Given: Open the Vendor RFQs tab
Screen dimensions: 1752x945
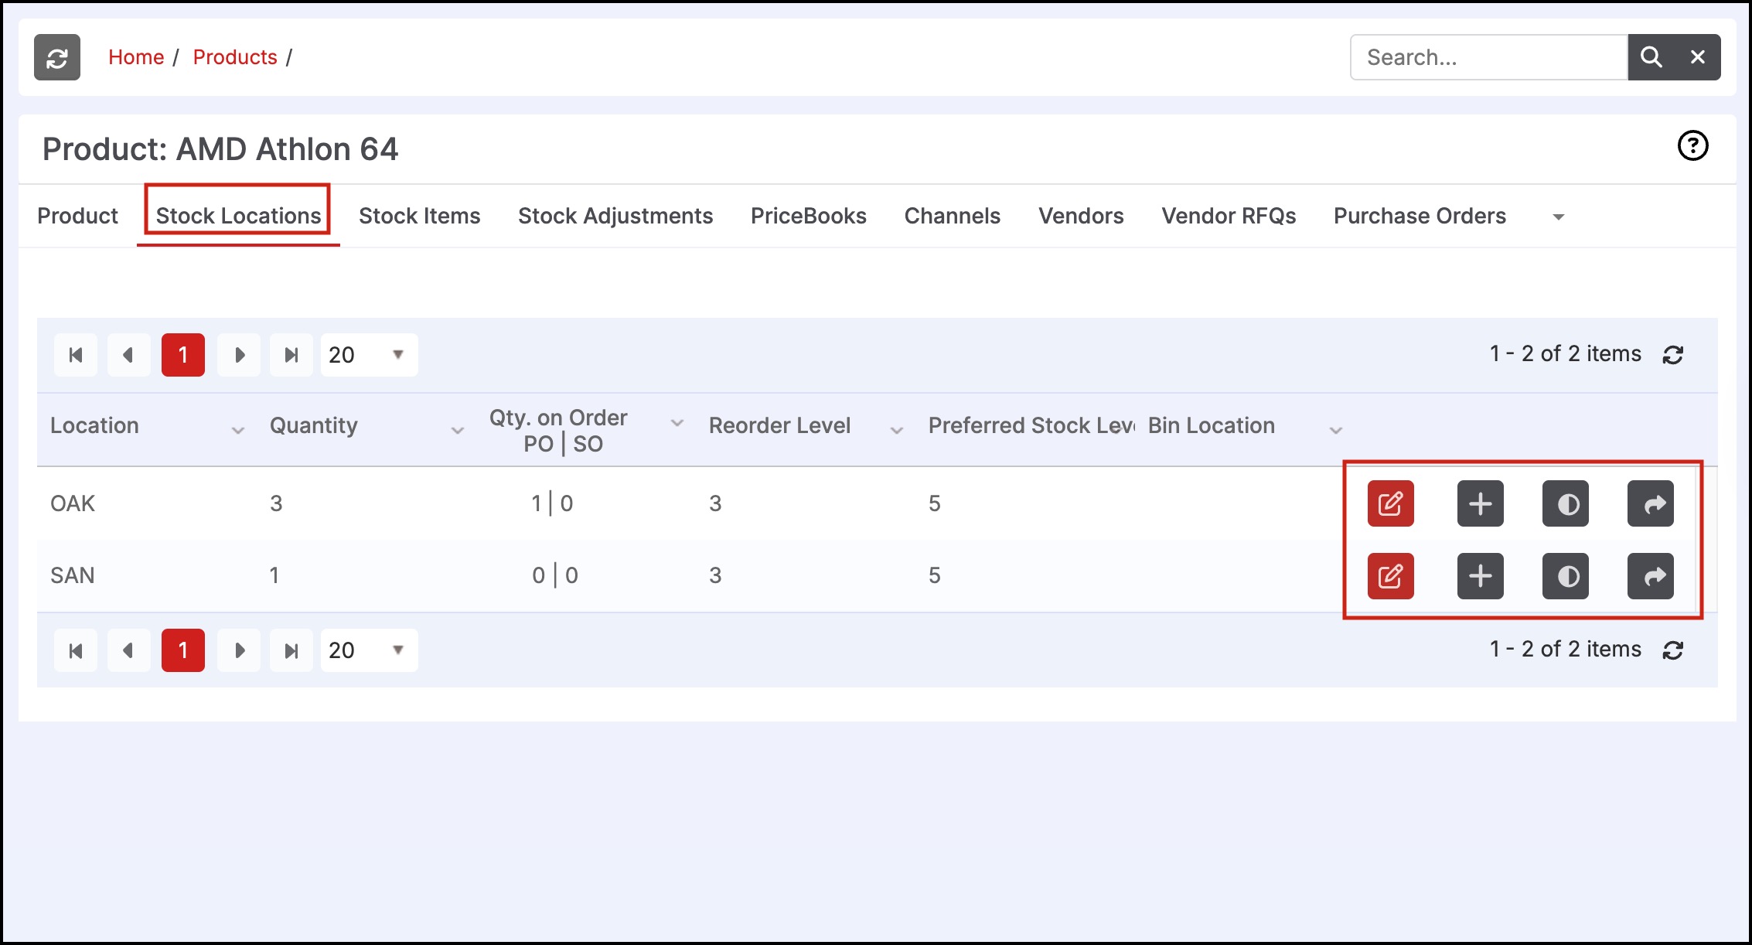Looking at the screenshot, I should (1229, 216).
